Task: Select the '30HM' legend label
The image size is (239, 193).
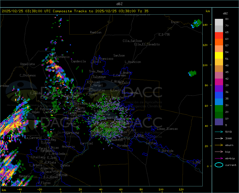Action: (228, 139)
